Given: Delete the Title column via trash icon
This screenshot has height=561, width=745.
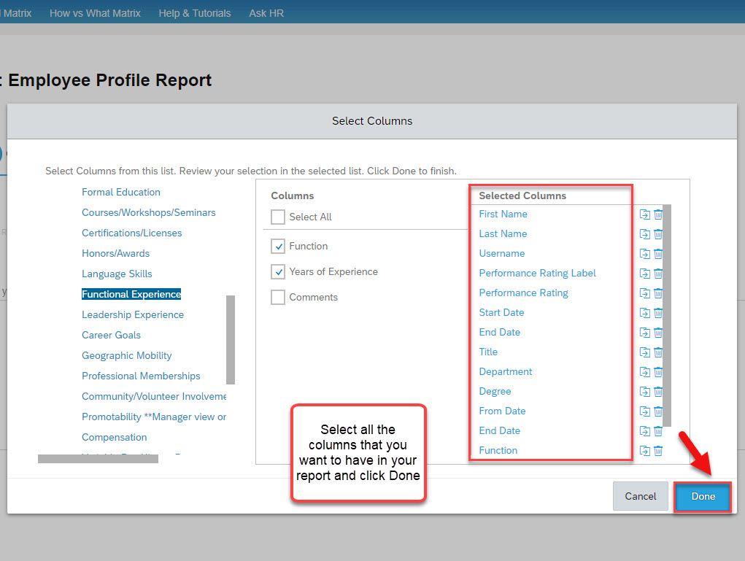Looking at the screenshot, I should point(658,352).
